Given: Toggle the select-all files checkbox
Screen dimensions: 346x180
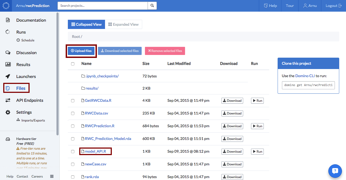Looking at the screenshot, I should pos(73,63).
